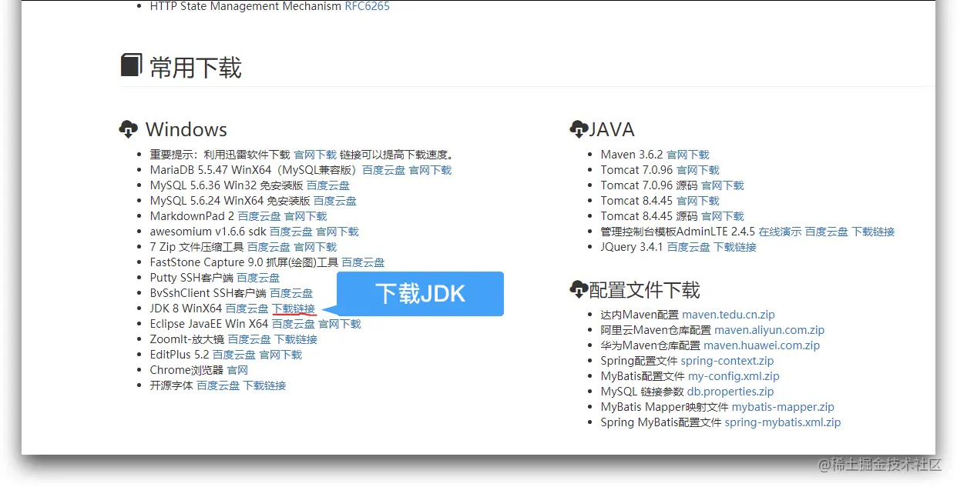The height and width of the screenshot is (487, 957).
Task: Open FastStone Capture 9.0 百度云盘 link
Action: (363, 262)
